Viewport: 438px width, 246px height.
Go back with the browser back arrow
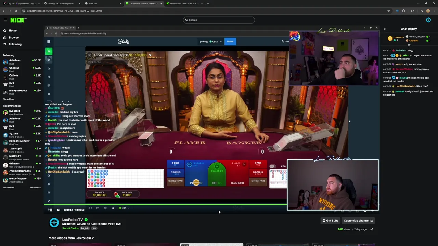tap(4, 11)
